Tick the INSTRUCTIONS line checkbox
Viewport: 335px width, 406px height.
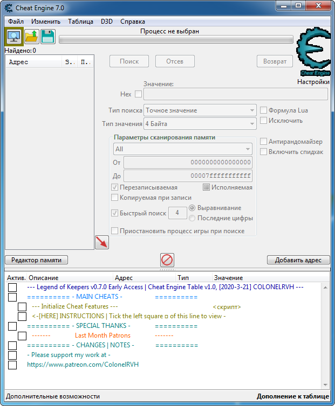[22, 317]
